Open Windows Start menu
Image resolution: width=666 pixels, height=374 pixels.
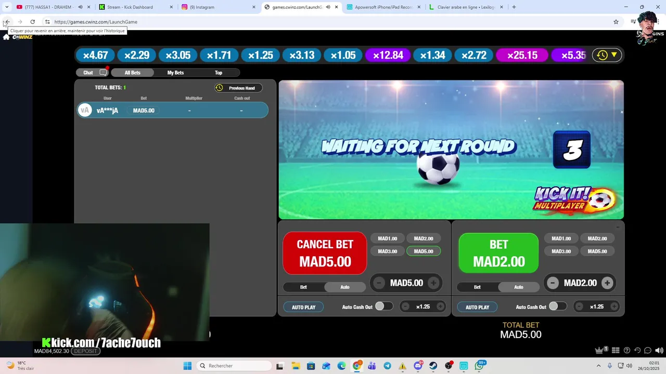point(187,366)
